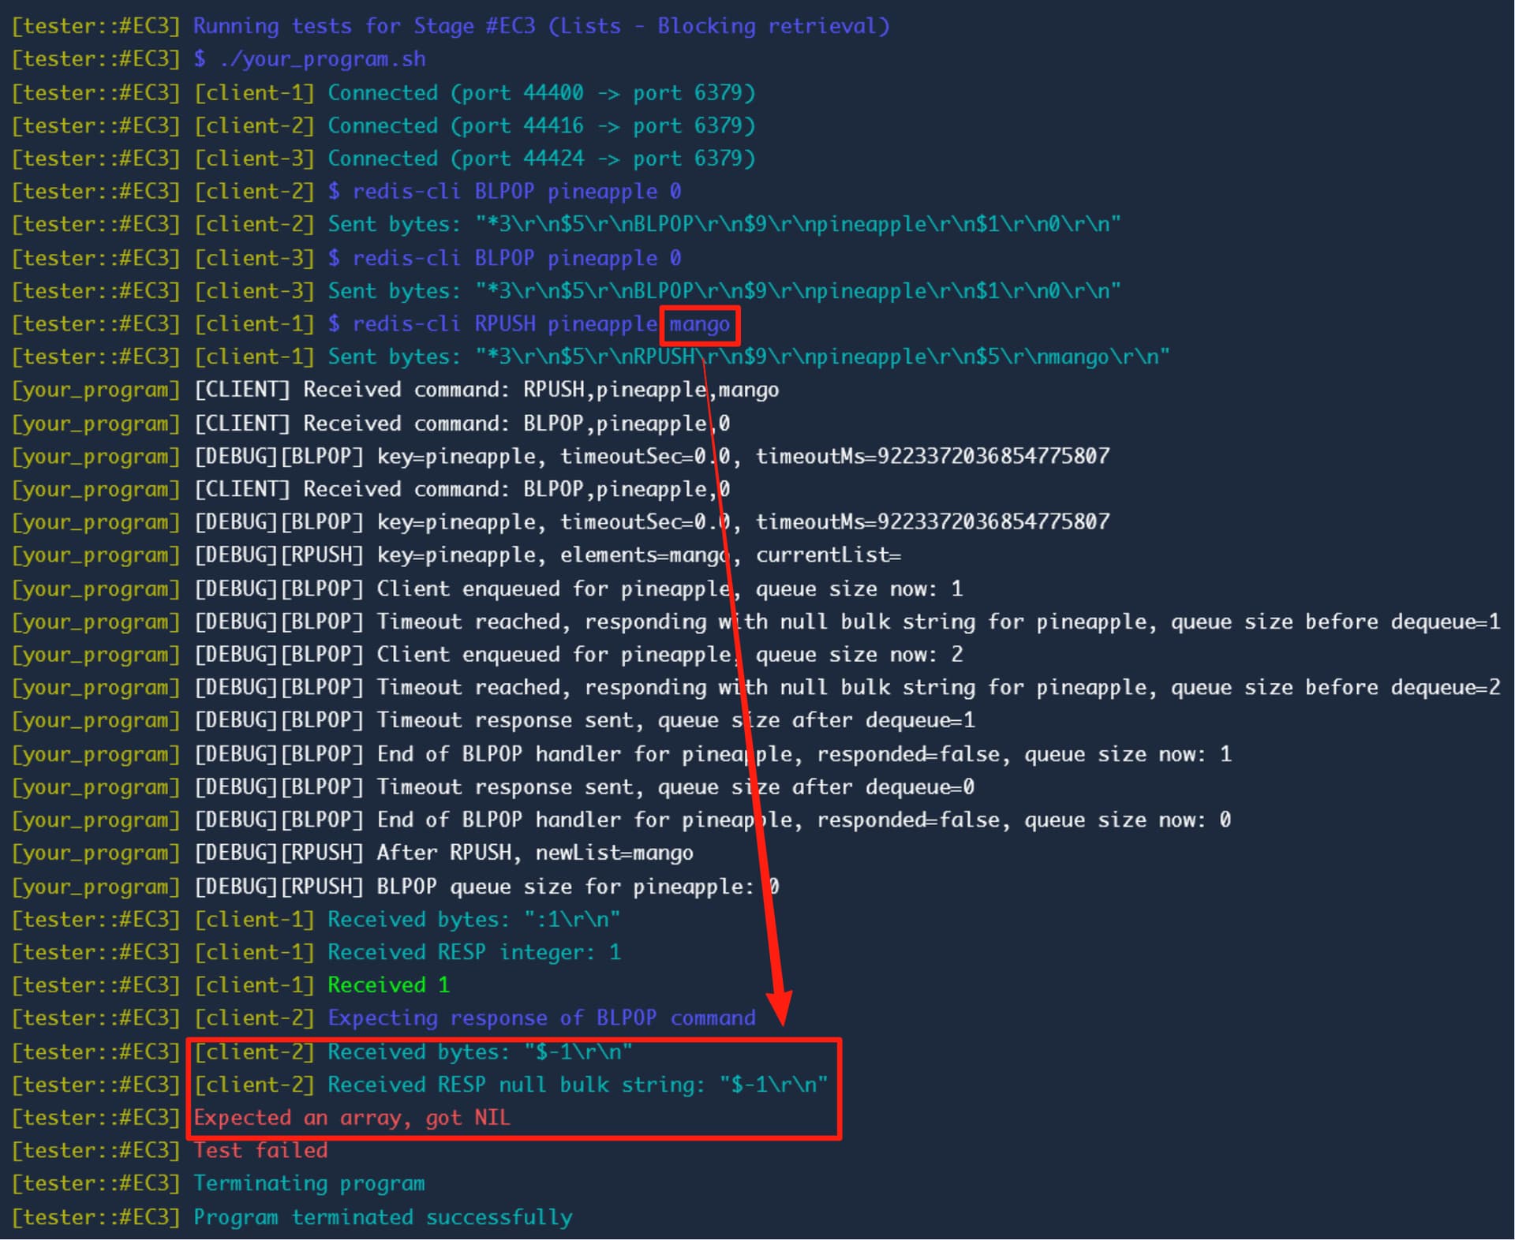This screenshot has height=1240, width=1515.
Task: Click the './your_program.sh' command text
Action: click(x=322, y=59)
